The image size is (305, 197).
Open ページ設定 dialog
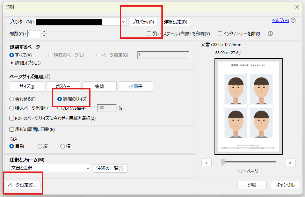tap(22, 185)
